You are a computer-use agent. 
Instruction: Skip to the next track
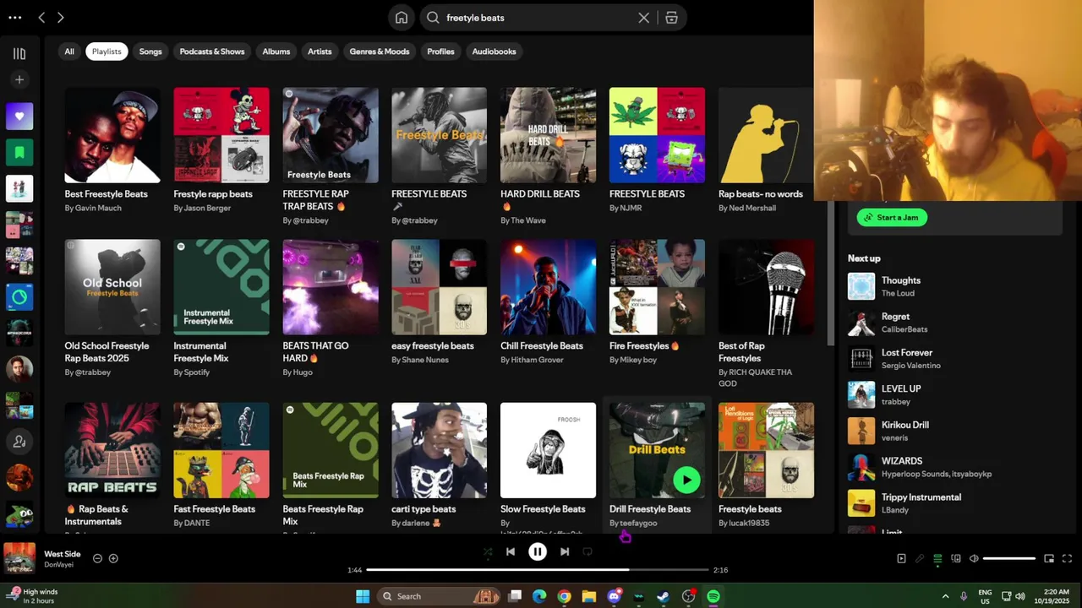coord(565,552)
